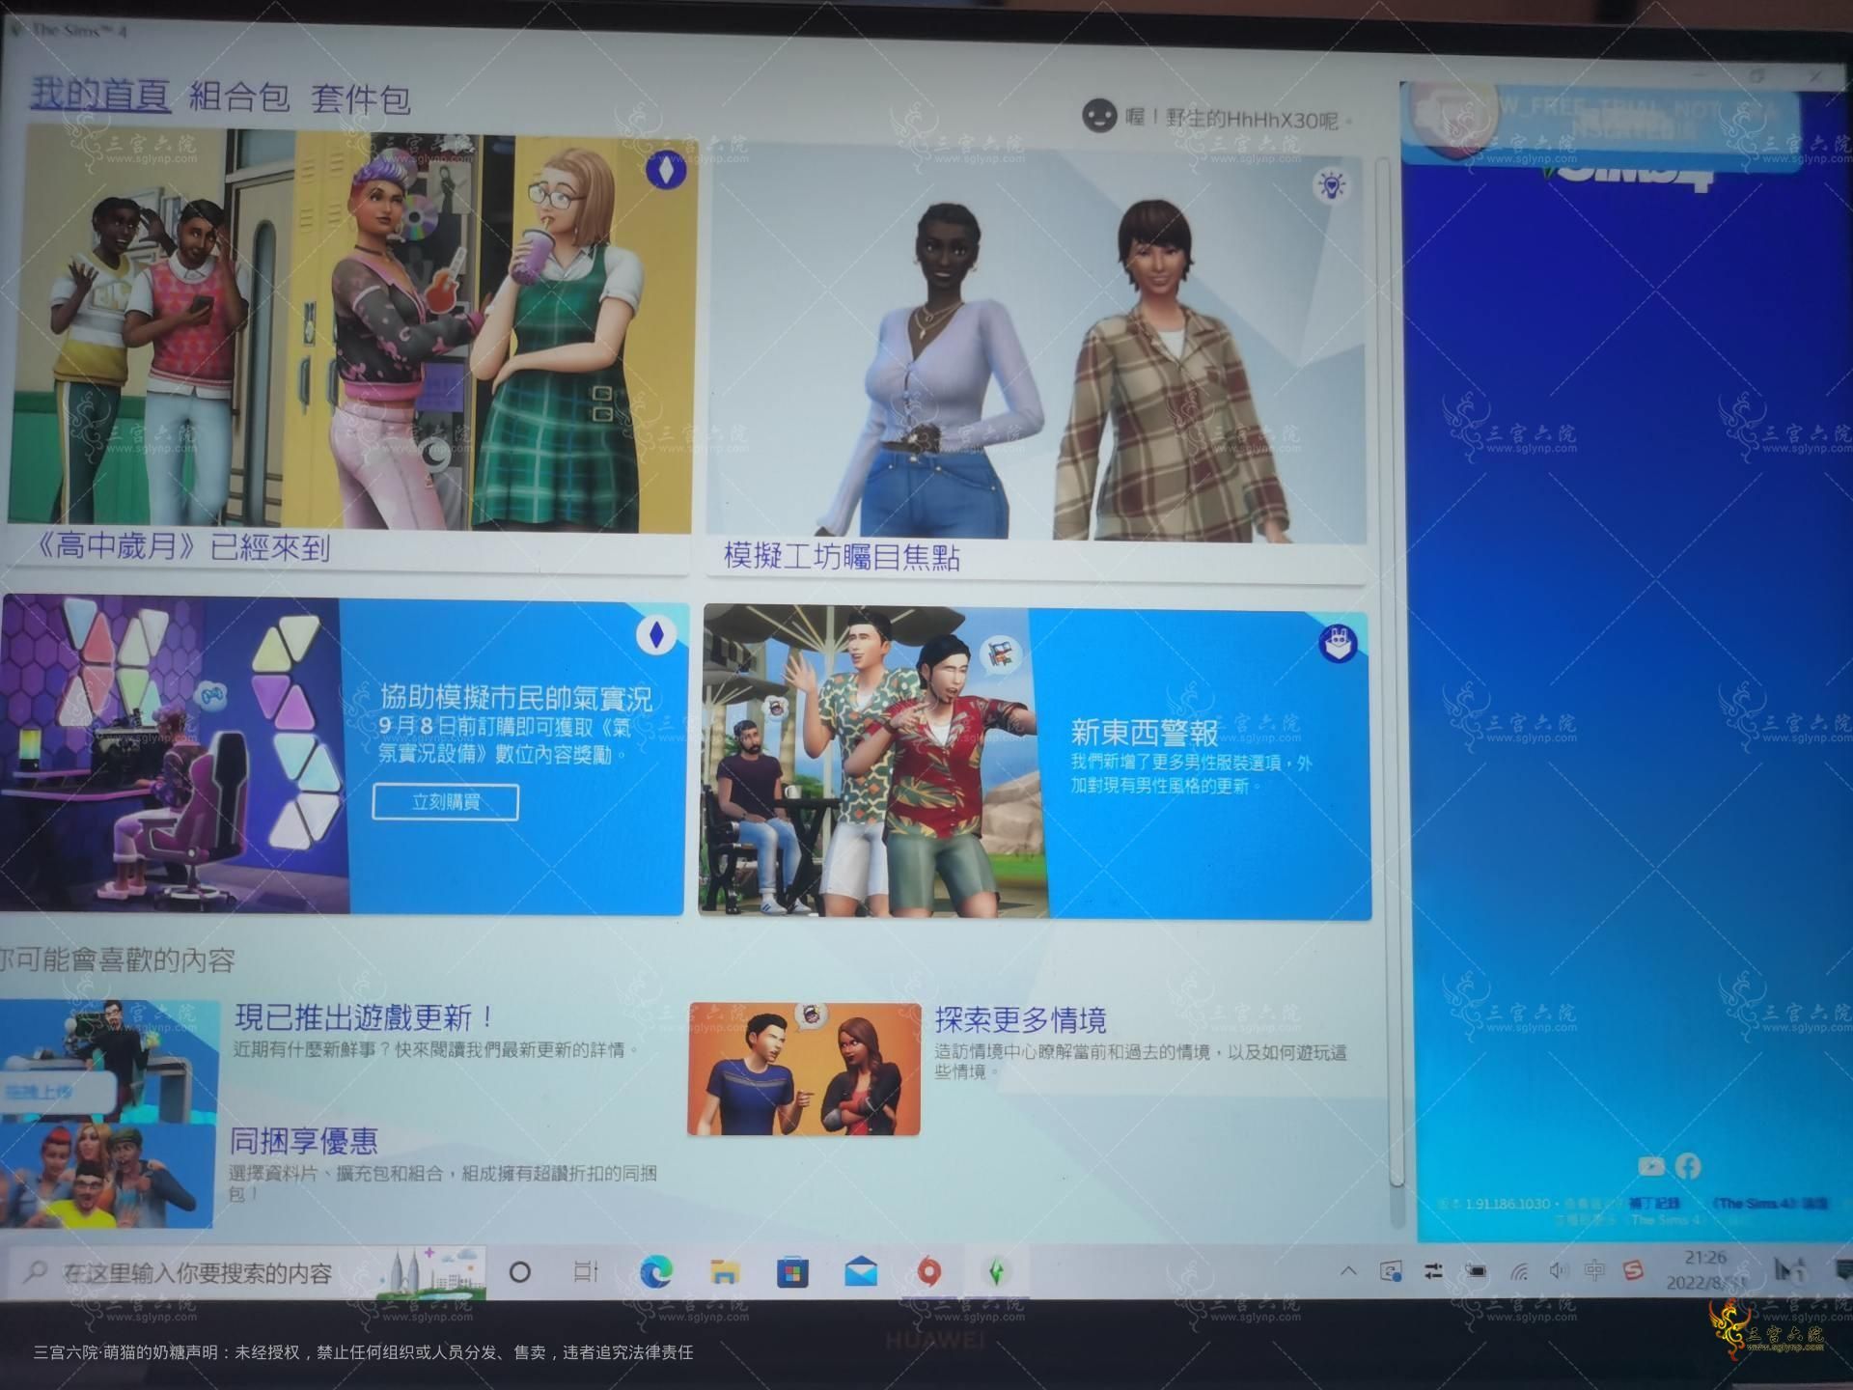Click diamond badge on the streaming gear card
Image resolution: width=1853 pixels, height=1390 pixels.
[656, 635]
